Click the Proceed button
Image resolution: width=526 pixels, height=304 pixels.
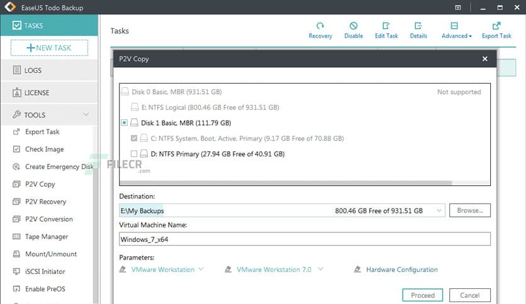pyautogui.click(x=423, y=295)
